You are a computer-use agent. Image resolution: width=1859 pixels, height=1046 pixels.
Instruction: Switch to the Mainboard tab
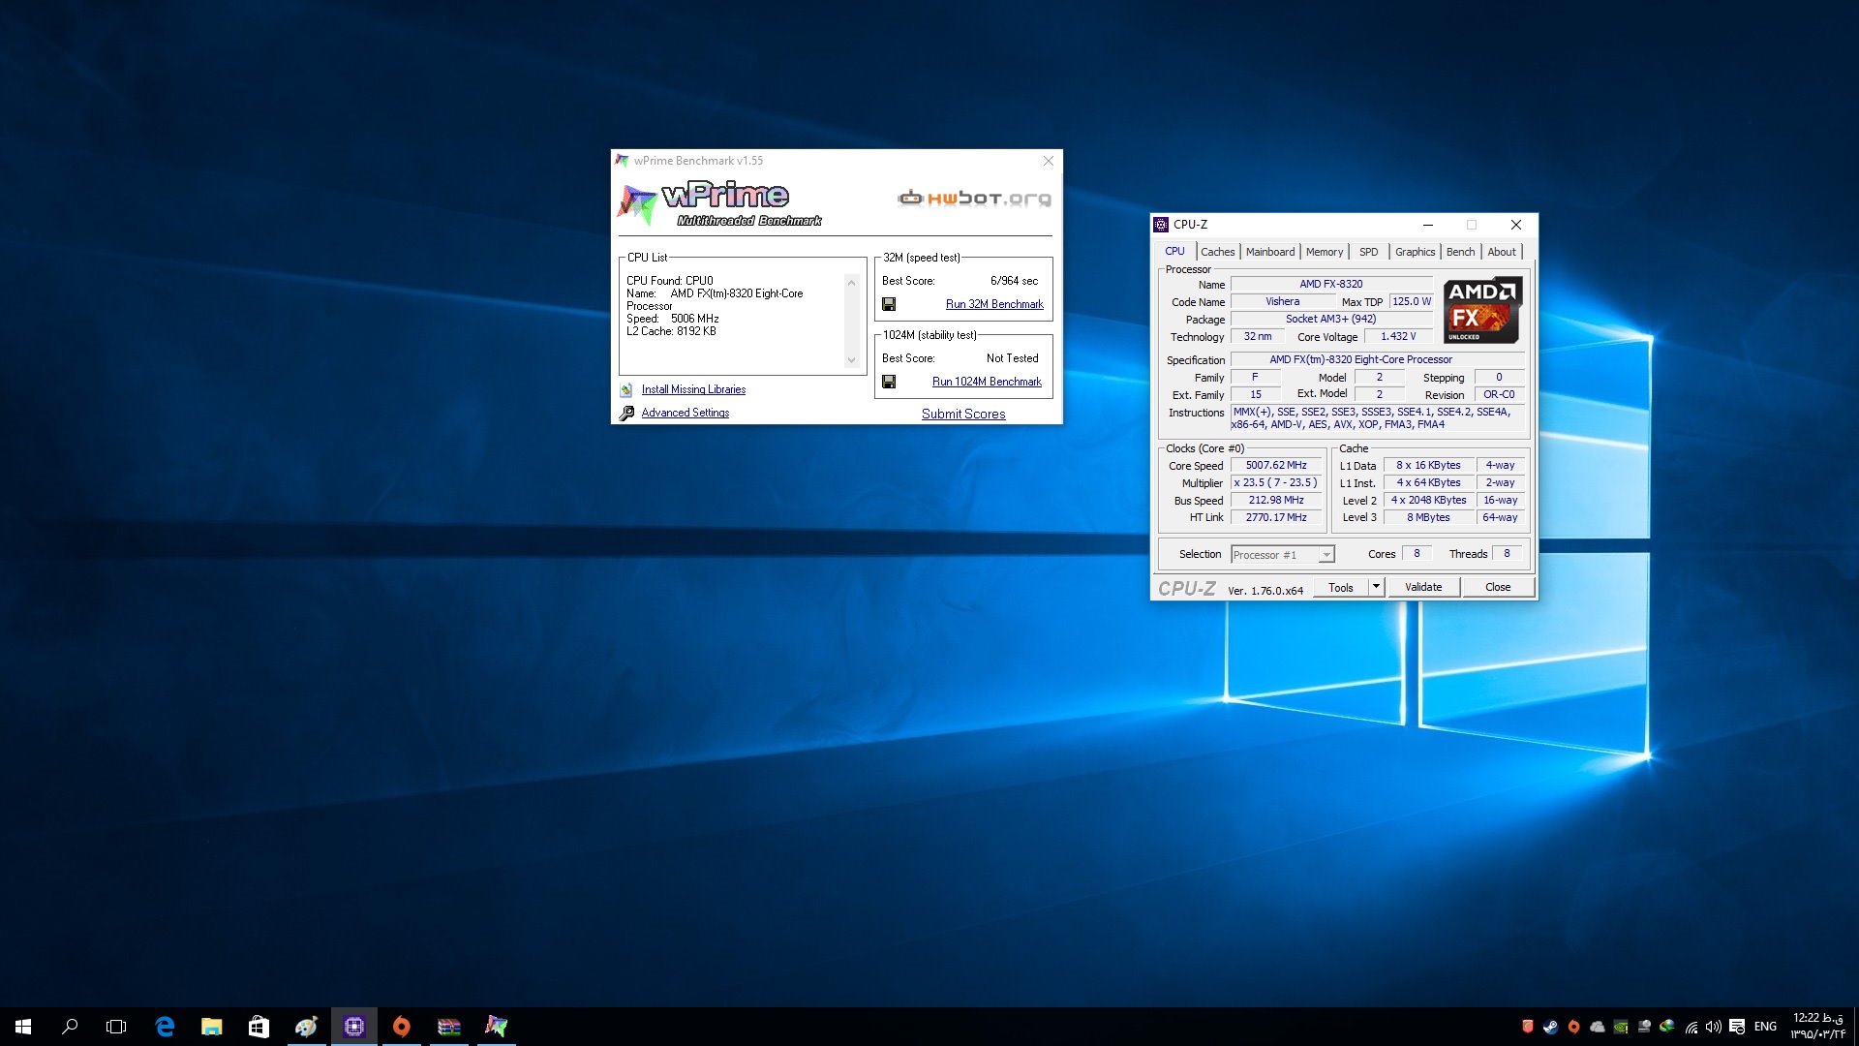pyautogui.click(x=1269, y=252)
